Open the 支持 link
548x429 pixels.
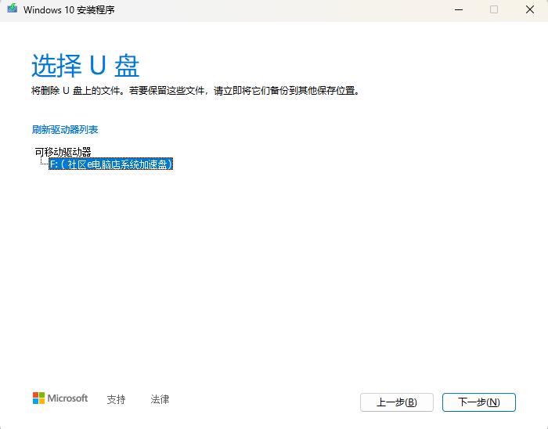(x=116, y=399)
